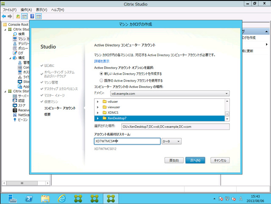Toggle the Show/Hide Console Tree toolbar icon
Image resolution: width=271 pixels, height=204 pixels.
coord(25,17)
